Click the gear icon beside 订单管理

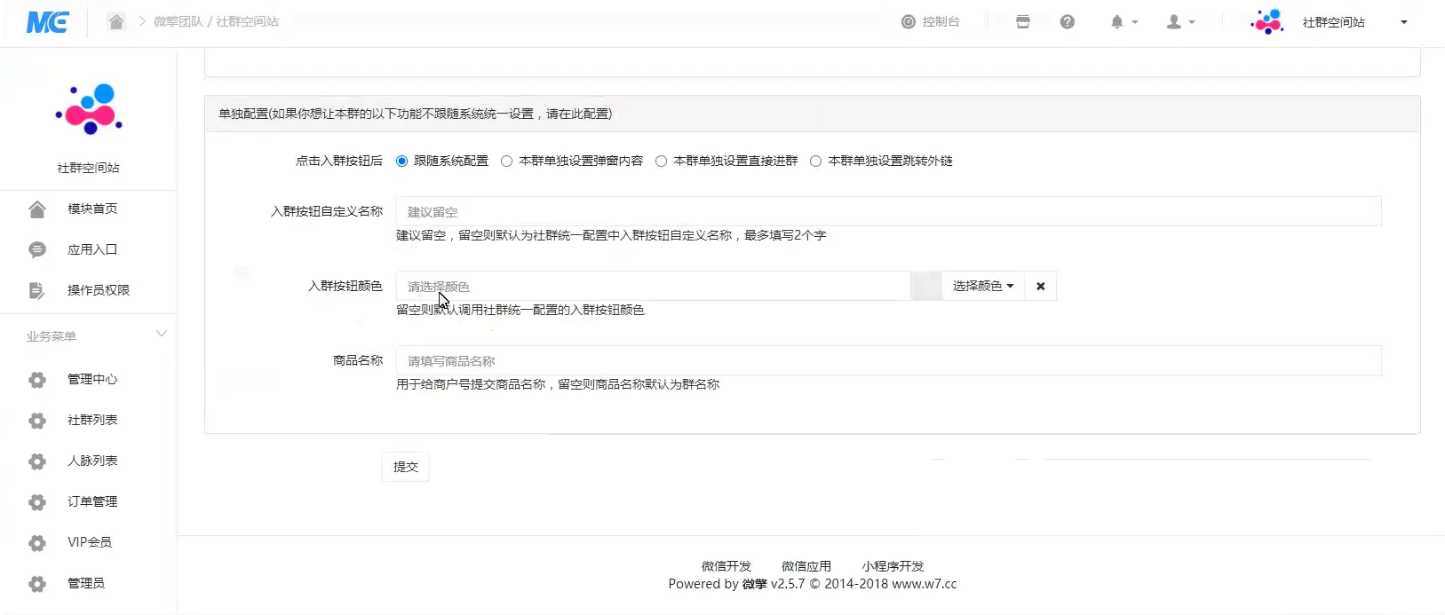[x=37, y=502]
